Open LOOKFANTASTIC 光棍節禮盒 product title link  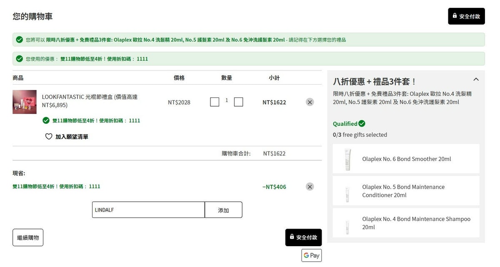(90, 101)
